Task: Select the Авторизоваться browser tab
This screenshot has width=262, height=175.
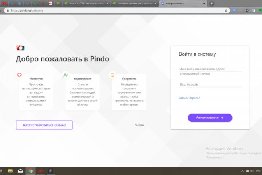Action: [x=183, y=3]
